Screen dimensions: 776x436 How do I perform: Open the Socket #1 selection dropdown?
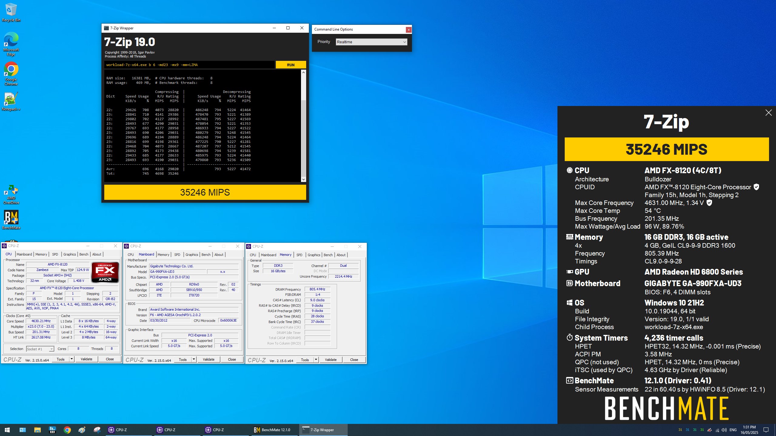[40, 349]
